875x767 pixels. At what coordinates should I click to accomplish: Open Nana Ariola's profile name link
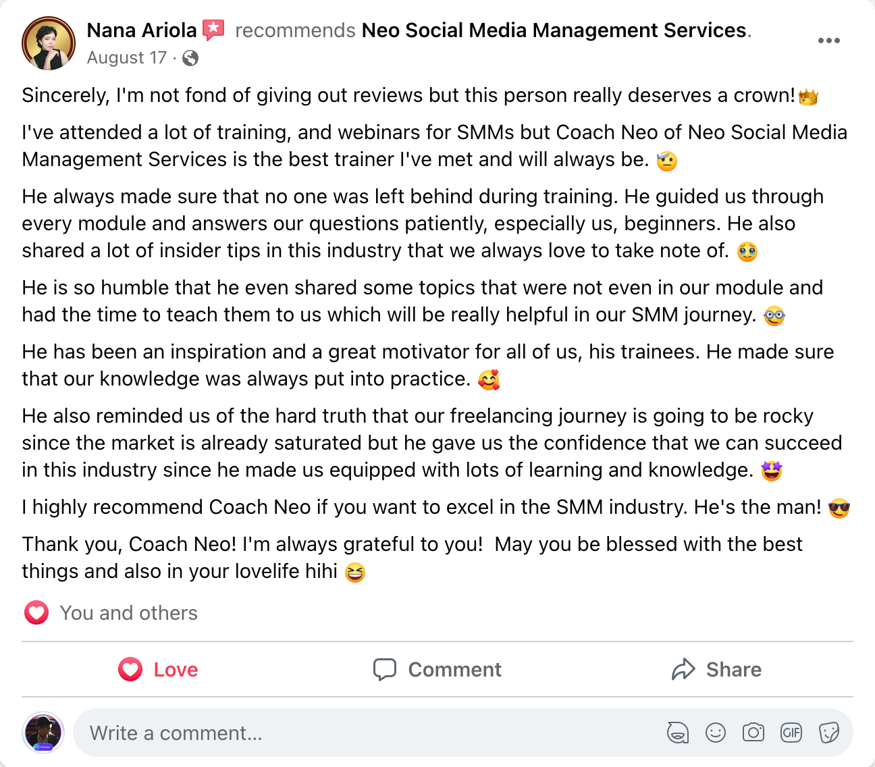(x=142, y=30)
